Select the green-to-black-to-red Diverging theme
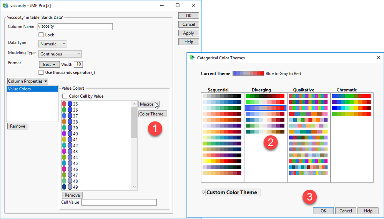384x219 pixels. pyautogui.click(x=265, y=96)
